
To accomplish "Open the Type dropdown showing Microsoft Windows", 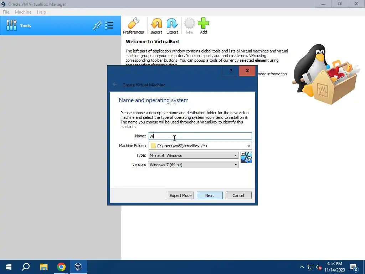I will tap(194, 156).
